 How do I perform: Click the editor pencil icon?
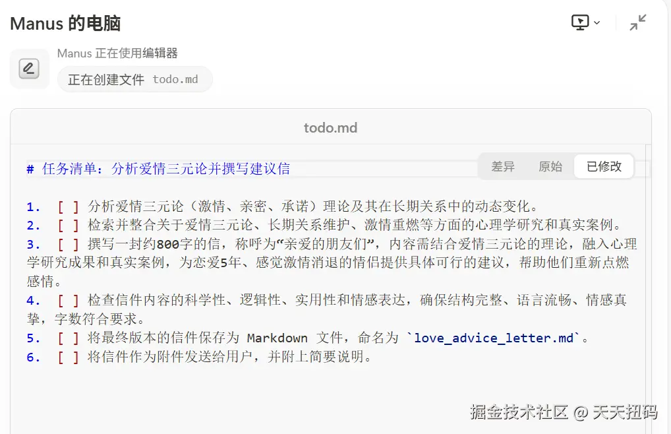coord(29,69)
